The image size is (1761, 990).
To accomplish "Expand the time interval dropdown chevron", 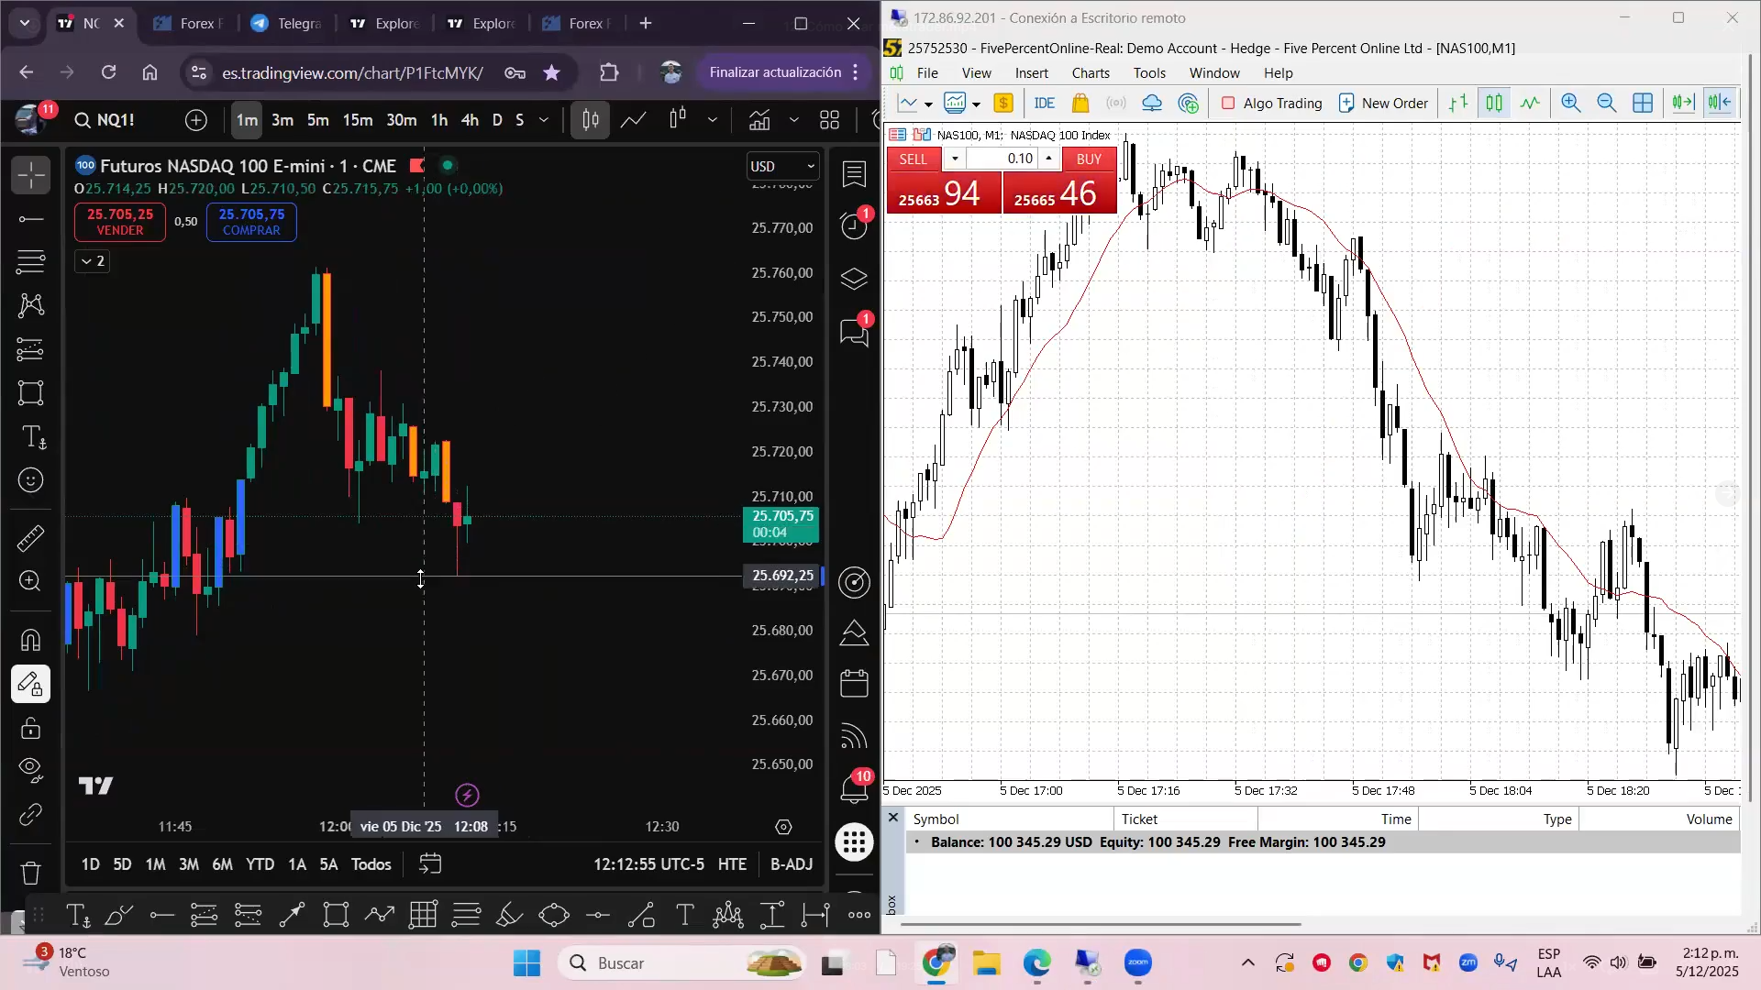I will (x=544, y=120).
